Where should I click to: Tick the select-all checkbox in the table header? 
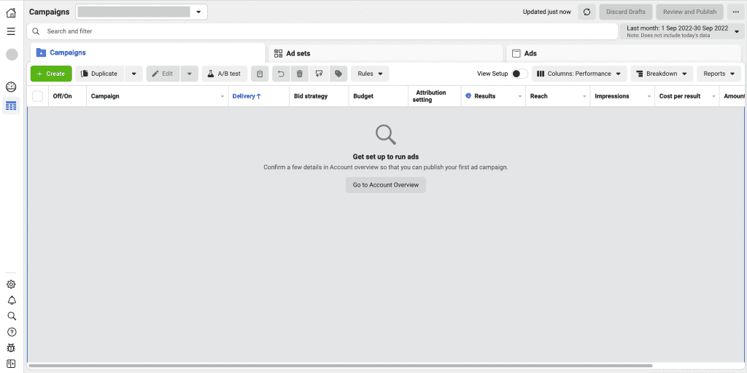[x=38, y=96]
